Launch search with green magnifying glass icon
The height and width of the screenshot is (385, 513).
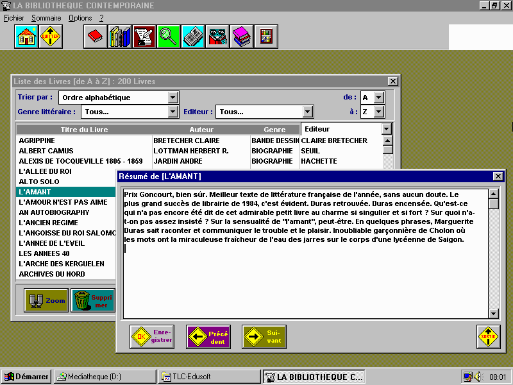coord(169,37)
